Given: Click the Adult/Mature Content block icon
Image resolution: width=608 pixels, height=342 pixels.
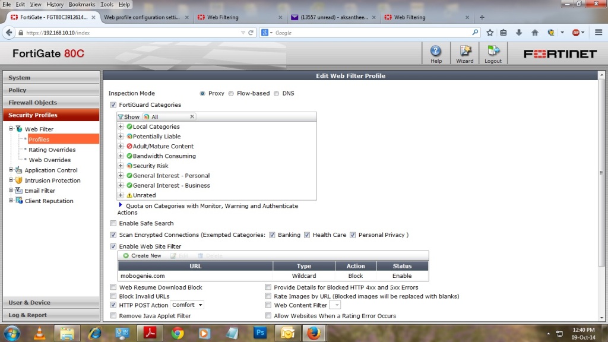Looking at the screenshot, I should point(129,146).
